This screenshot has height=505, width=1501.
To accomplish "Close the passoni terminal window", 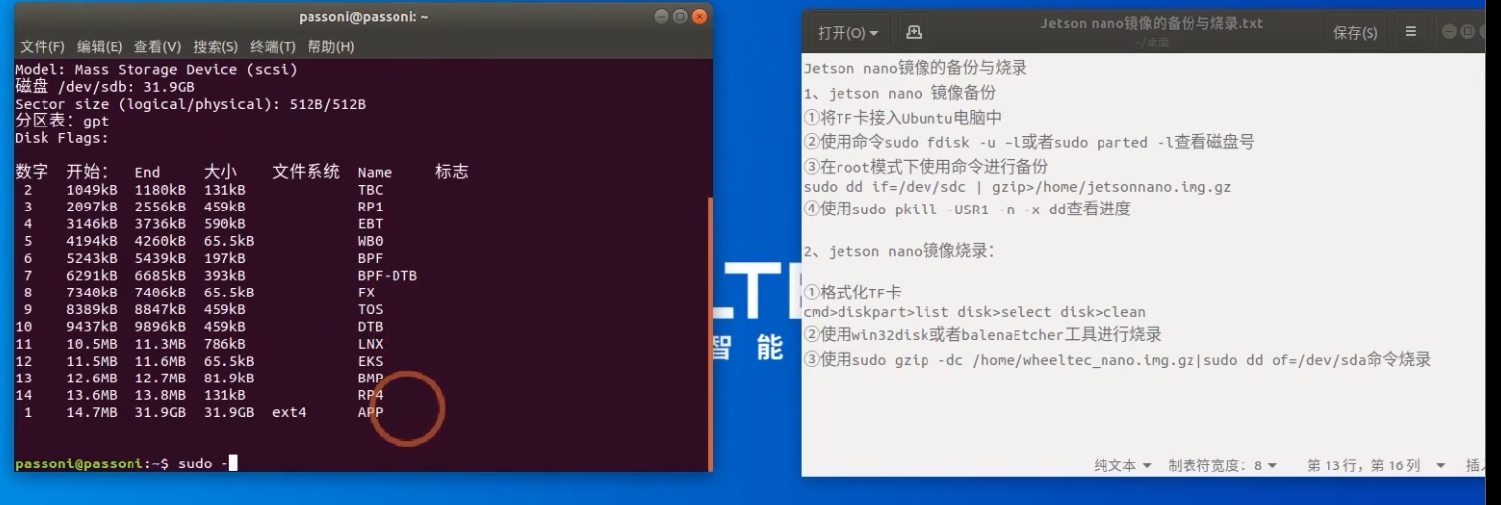I will pos(699,17).
